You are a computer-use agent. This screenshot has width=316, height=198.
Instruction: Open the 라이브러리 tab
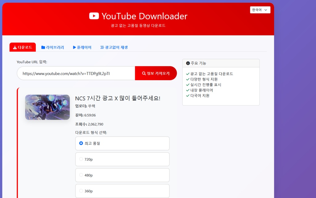52,47
